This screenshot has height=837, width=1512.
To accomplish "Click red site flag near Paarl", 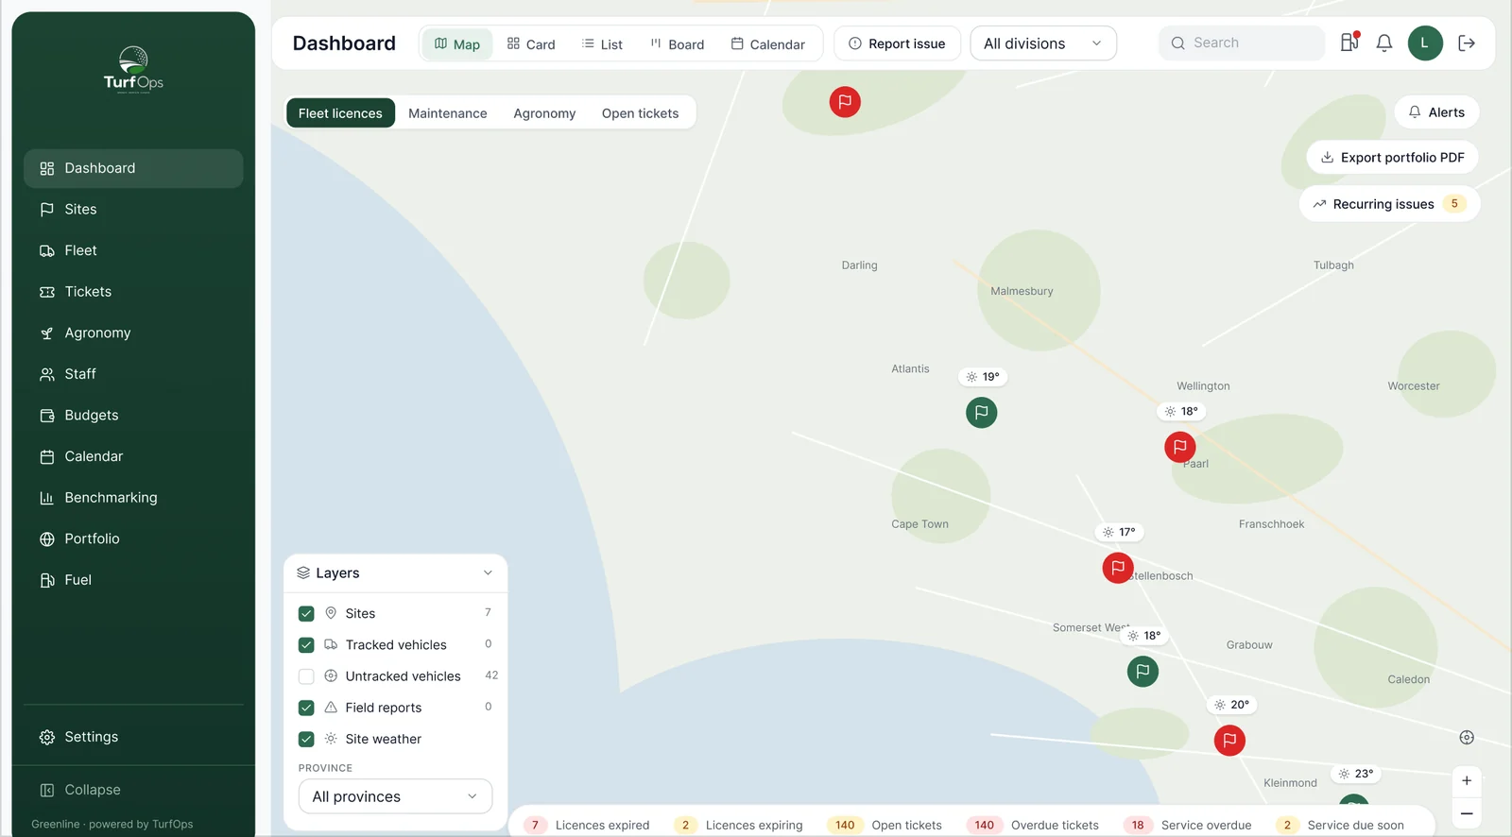I will click(x=1179, y=447).
